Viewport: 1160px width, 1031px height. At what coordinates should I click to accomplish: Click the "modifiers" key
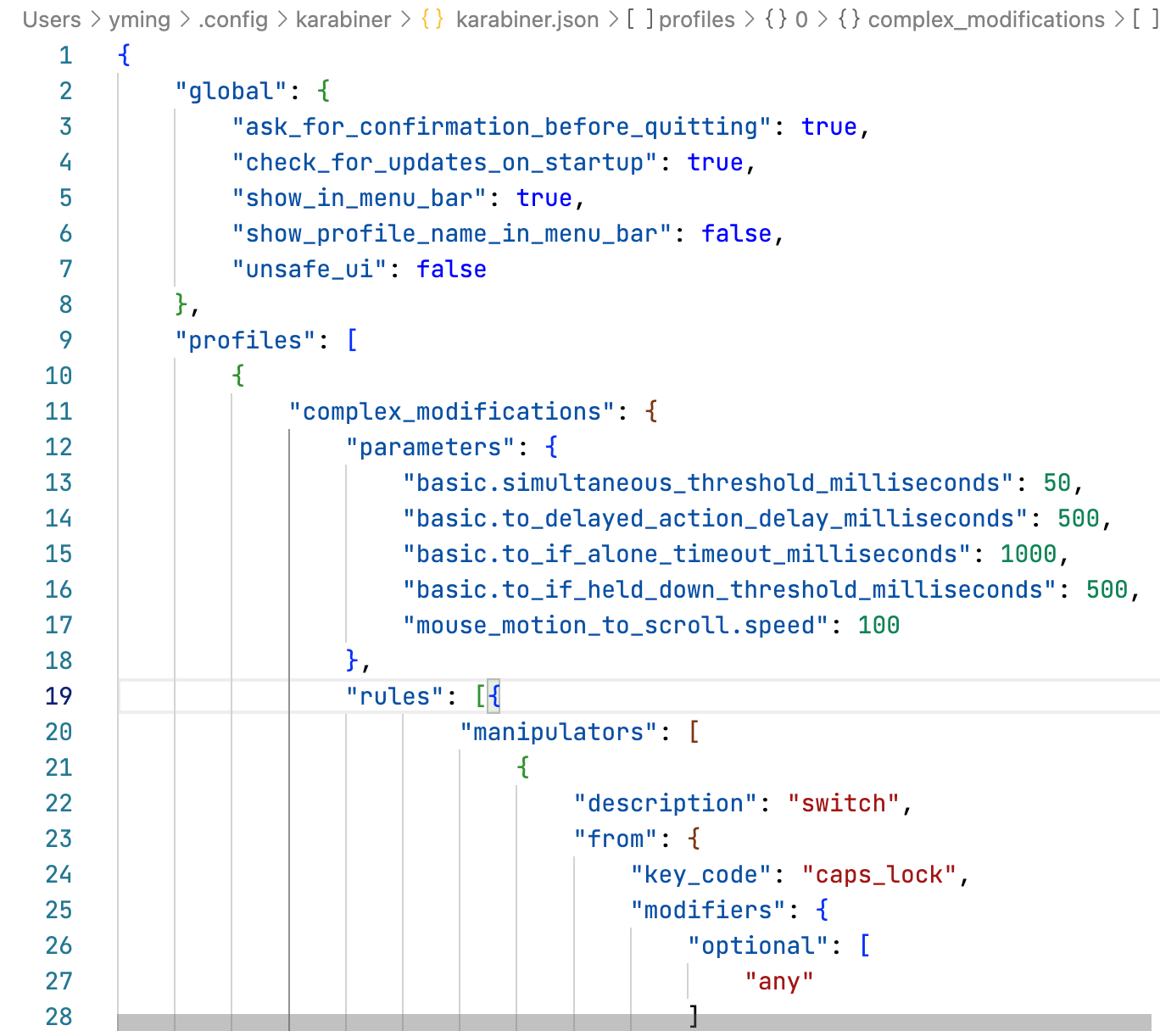(709, 910)
